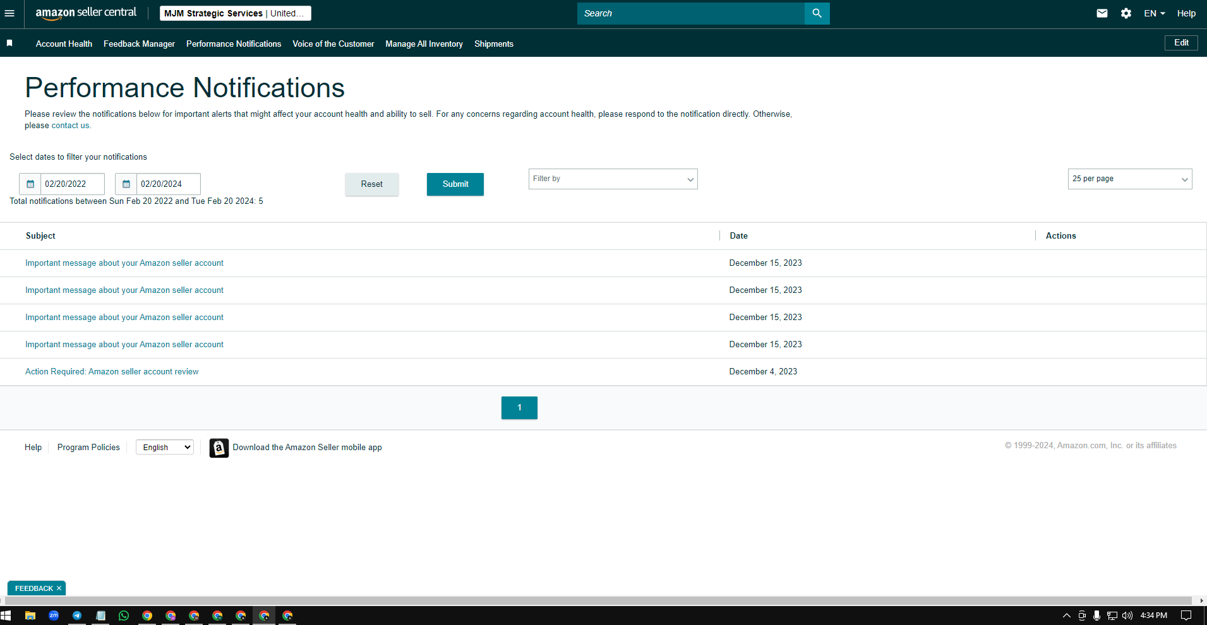Open Chrome with the green m profile badge
1207x625 pixels.
pos(217,616)
